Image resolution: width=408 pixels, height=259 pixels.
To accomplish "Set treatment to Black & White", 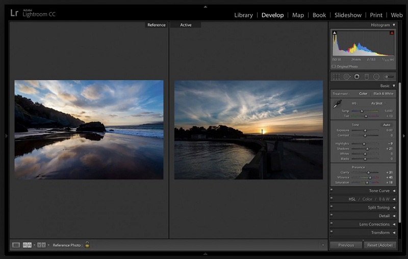I will pyautogui.click(x=384, y=94).
